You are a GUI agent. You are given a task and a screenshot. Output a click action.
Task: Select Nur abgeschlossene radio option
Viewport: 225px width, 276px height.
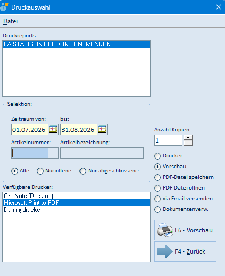tap(83, 171)
